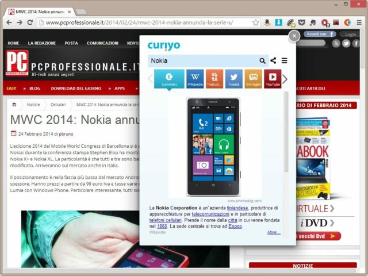Open the Chrome browser menu
368x276 pixels.
point(359,22)
